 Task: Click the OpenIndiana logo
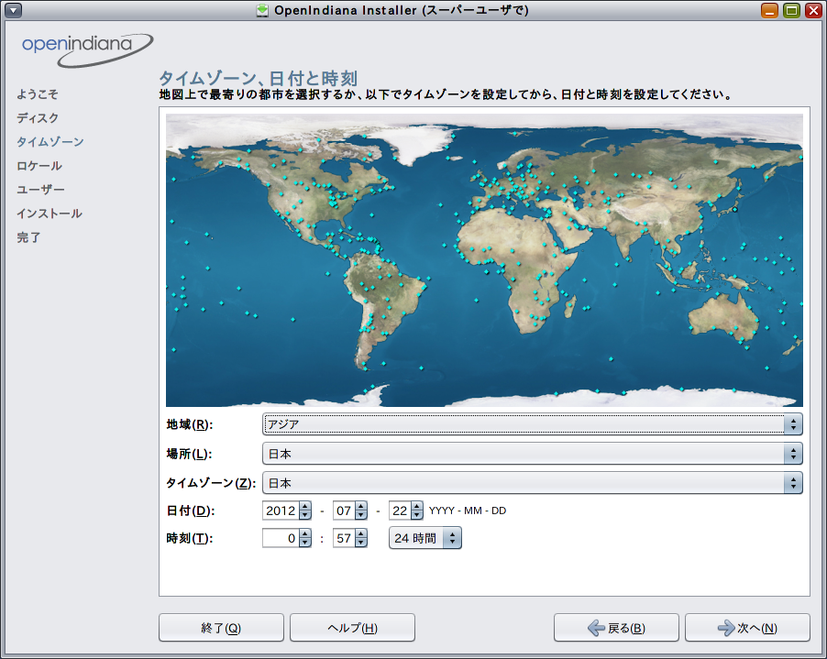[x=87, y=49]
